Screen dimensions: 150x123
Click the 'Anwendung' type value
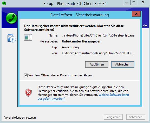[x=70, y=47]
